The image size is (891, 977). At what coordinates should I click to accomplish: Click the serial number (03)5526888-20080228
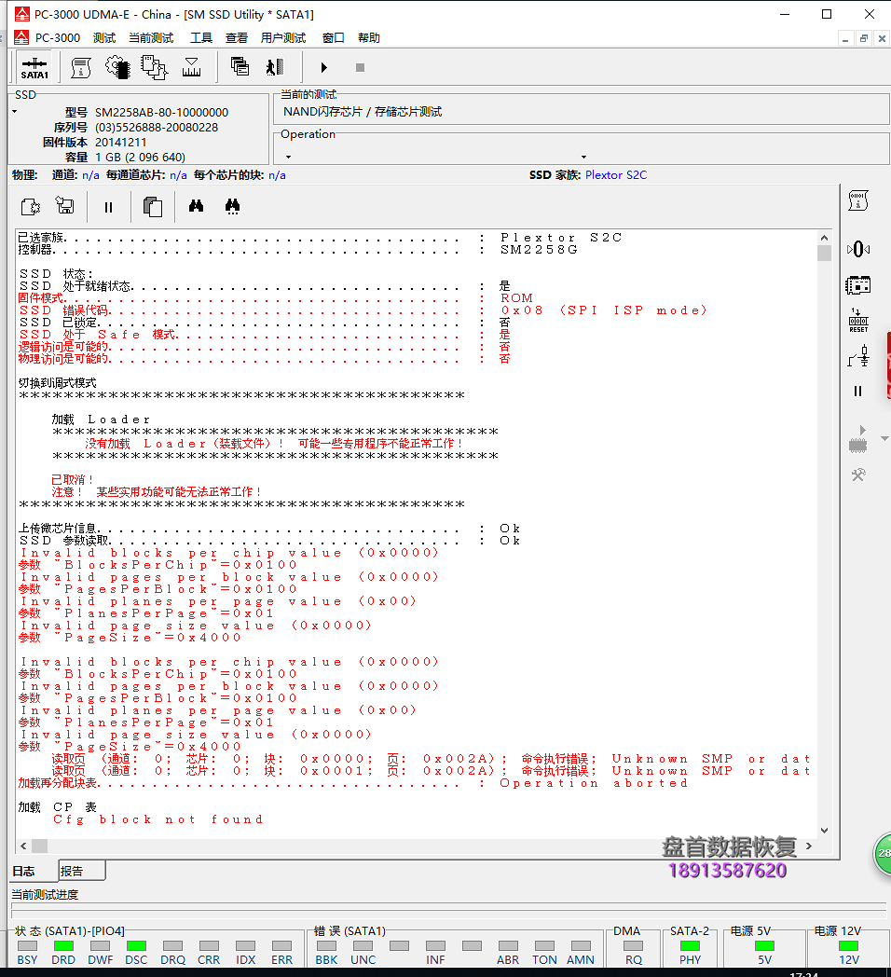(x=157, y=127)
